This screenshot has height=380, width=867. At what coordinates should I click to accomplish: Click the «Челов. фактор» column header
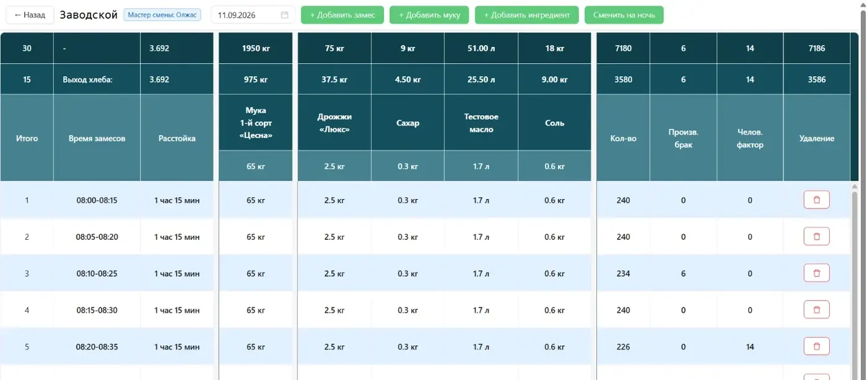(x=750, y=138)
